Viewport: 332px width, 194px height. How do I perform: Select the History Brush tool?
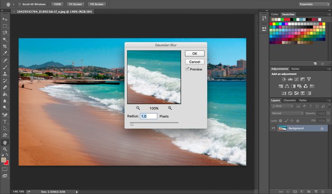tap(5, 81)
